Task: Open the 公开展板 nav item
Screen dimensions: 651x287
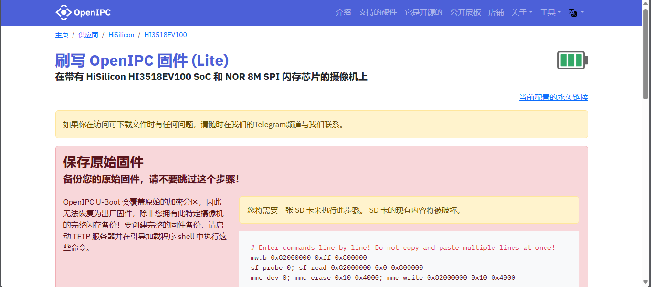Action: 465,12
